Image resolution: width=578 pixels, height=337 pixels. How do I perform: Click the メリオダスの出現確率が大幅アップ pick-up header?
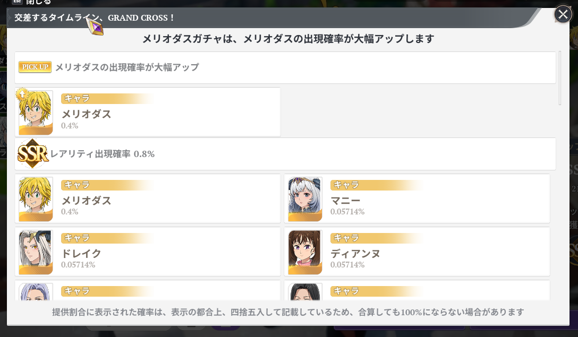[x=127, y=67]
